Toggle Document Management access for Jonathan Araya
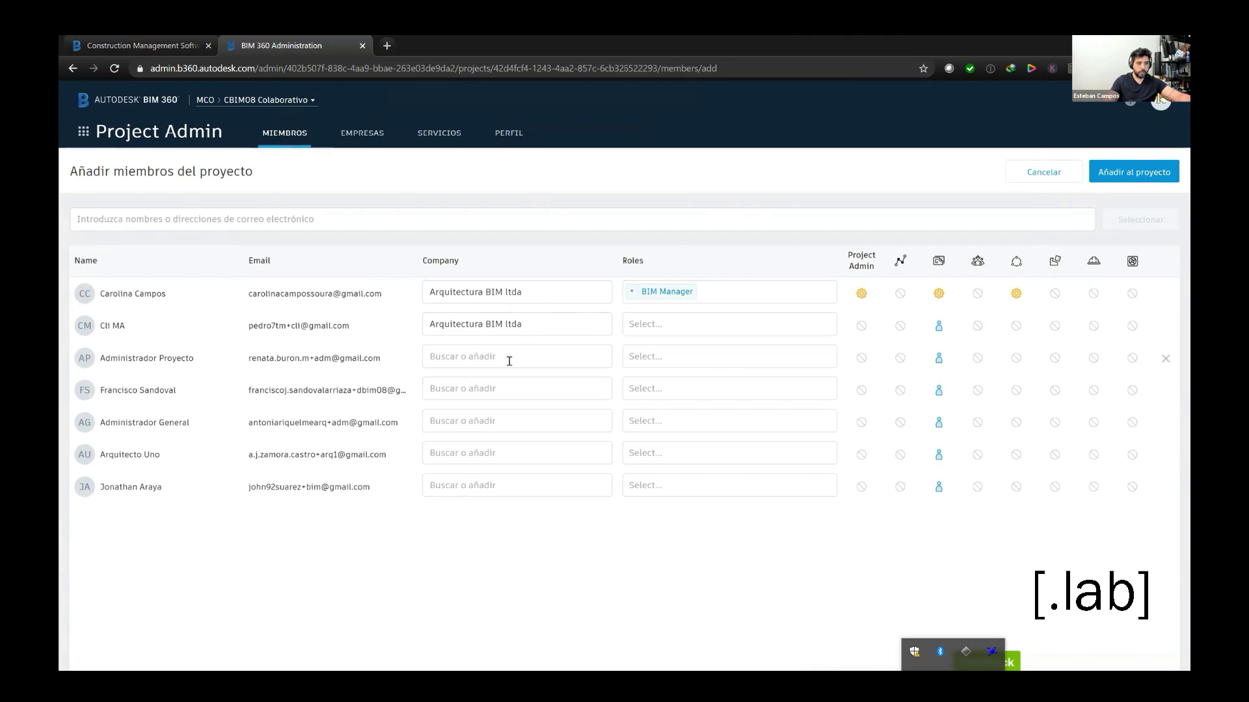 (939, 487)
